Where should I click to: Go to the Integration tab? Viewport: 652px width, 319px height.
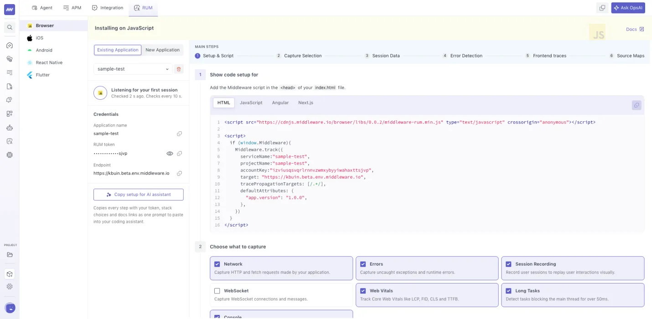(108, 8)
